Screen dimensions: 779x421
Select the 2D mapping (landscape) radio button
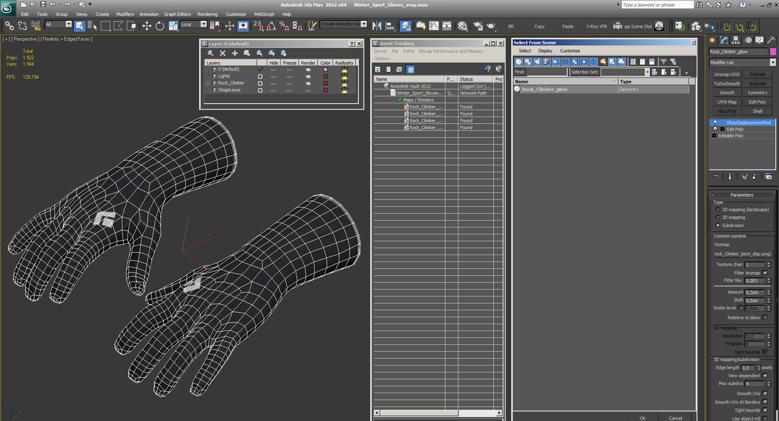pyautogui.click(x=718, y=209)
